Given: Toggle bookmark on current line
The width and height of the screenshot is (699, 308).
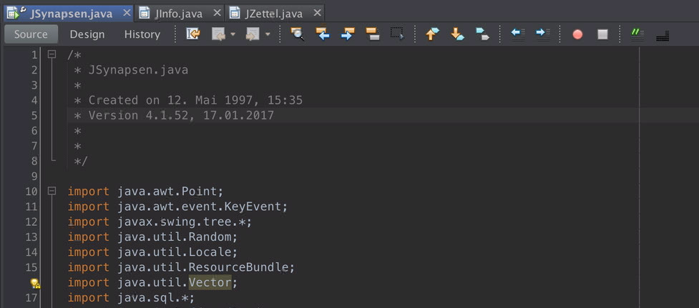Looking at the screenshot, I should (x=482, y=34).
